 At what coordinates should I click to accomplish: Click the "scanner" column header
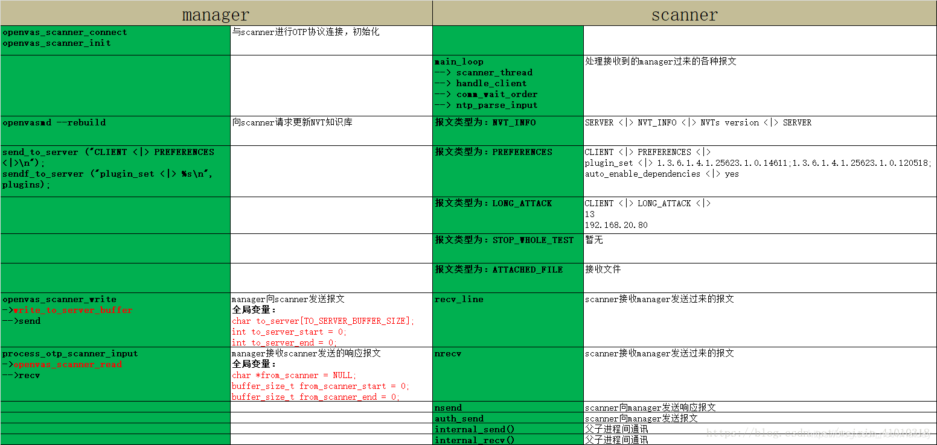tap(685, 13)
